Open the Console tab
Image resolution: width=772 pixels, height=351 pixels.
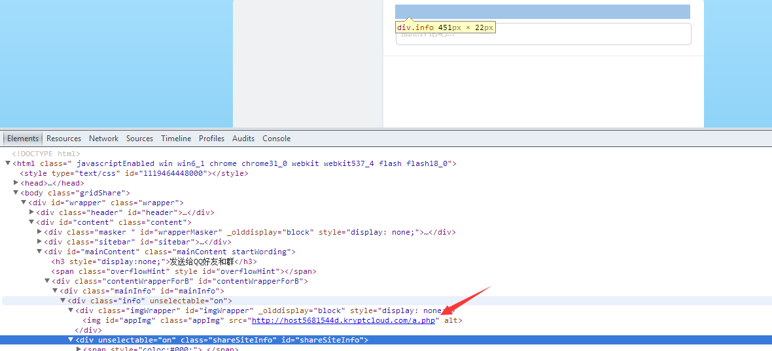click(276, 139)
